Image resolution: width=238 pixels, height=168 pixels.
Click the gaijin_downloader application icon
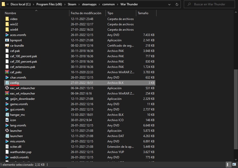(7, 99)
